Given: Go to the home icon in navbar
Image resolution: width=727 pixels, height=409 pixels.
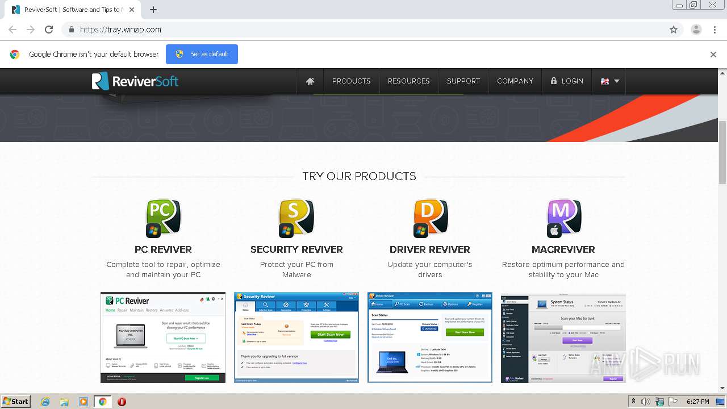Looking at the screenshot, I should click(x=310, y=81).
